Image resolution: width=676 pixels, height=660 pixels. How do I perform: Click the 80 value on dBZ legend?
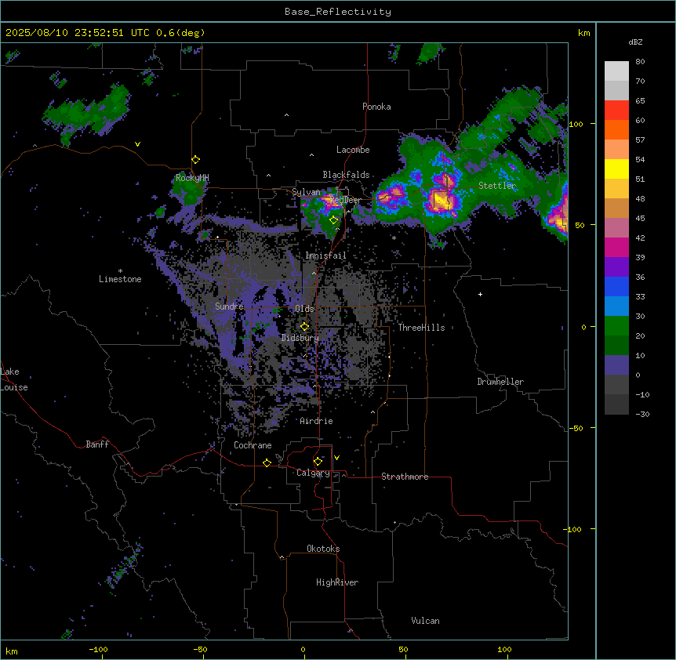[640, 62]
